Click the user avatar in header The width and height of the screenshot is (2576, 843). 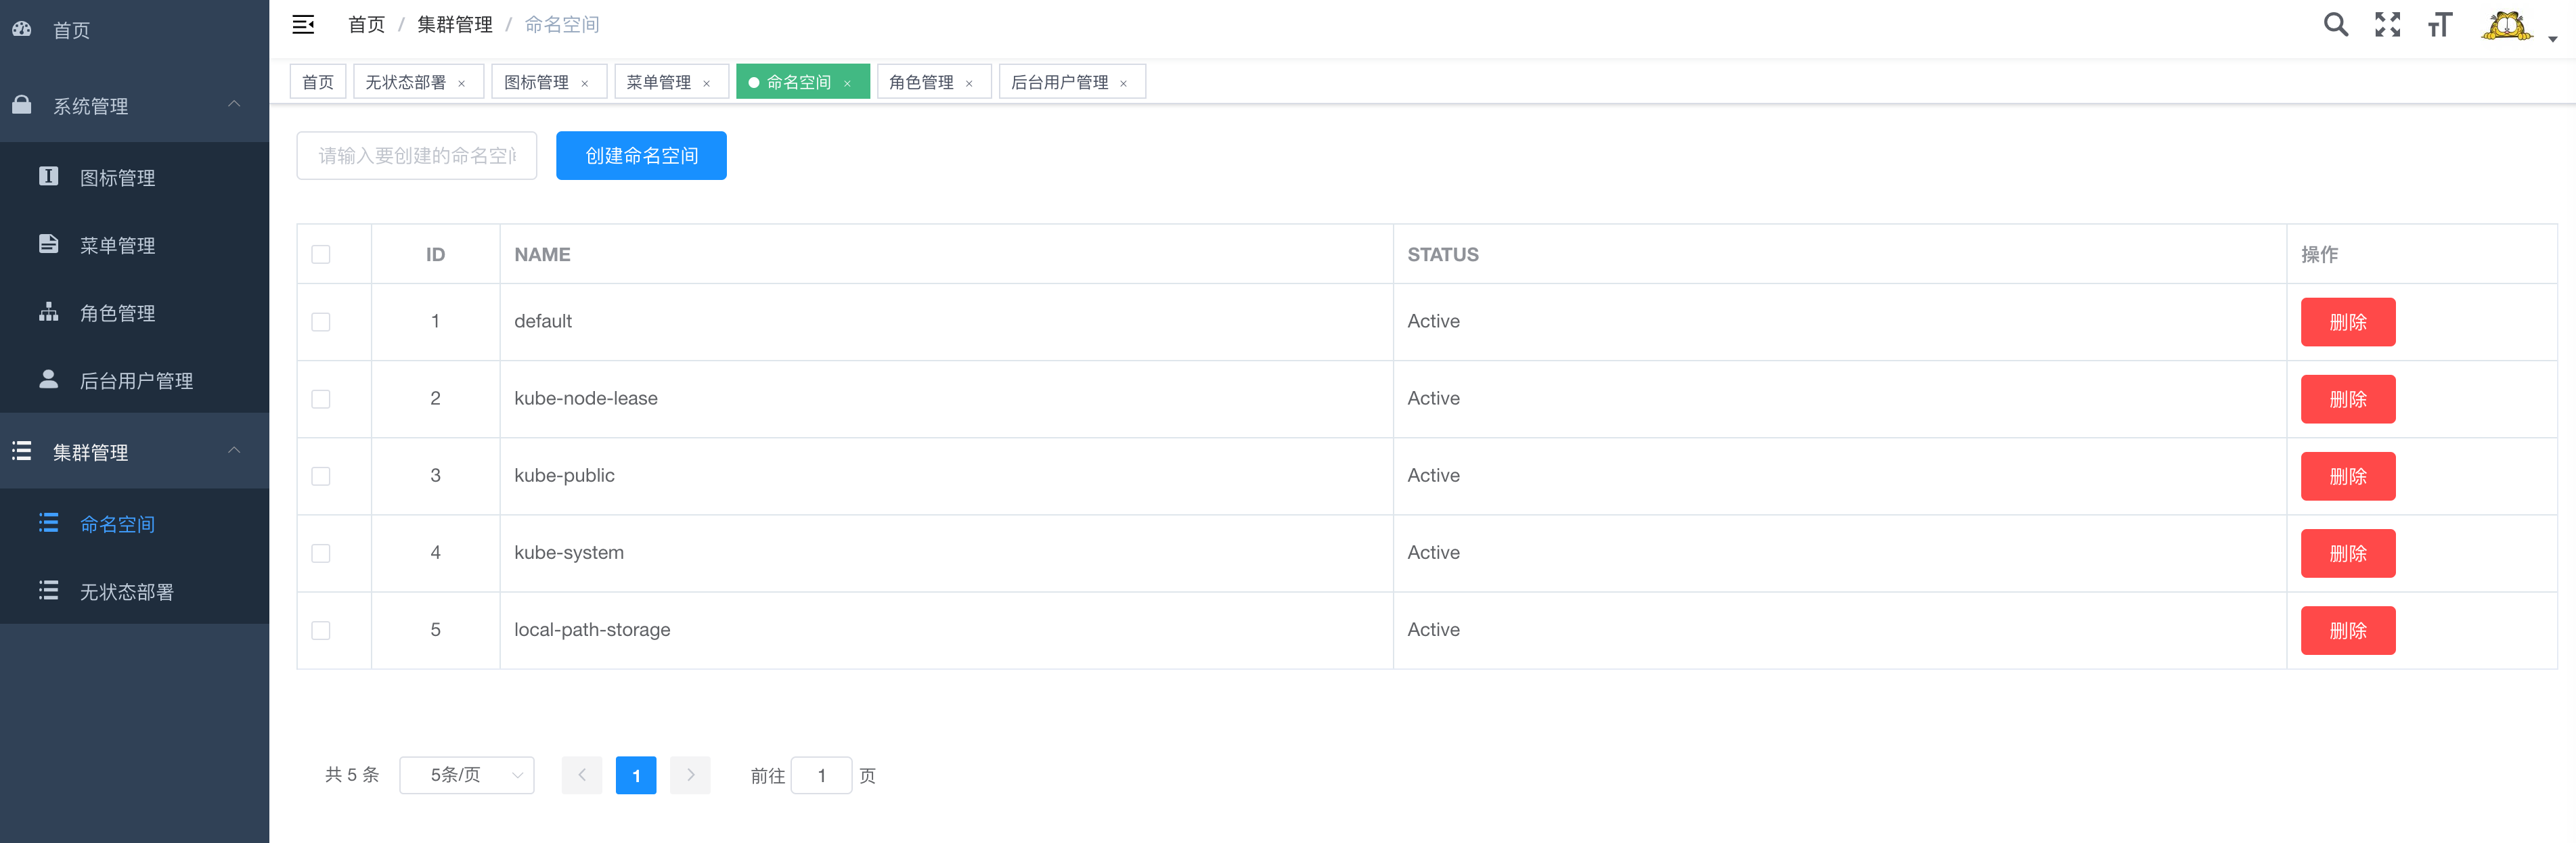tap(2506, 25)
